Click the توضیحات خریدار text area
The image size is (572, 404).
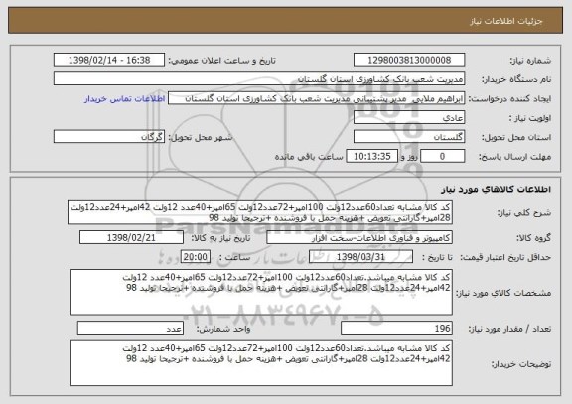pos(261,363)
